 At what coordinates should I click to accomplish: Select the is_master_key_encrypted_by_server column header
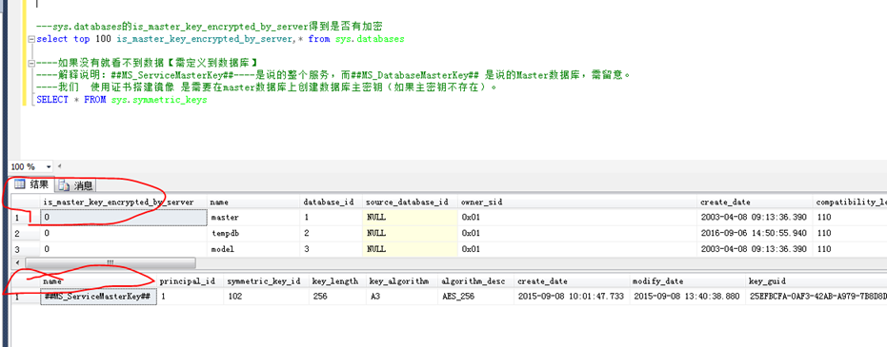click(x=123, y=202)
